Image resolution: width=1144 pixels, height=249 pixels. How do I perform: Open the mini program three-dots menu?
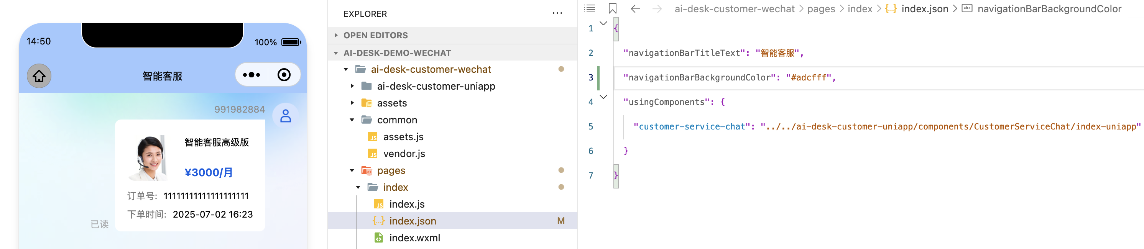coord(251,75)
